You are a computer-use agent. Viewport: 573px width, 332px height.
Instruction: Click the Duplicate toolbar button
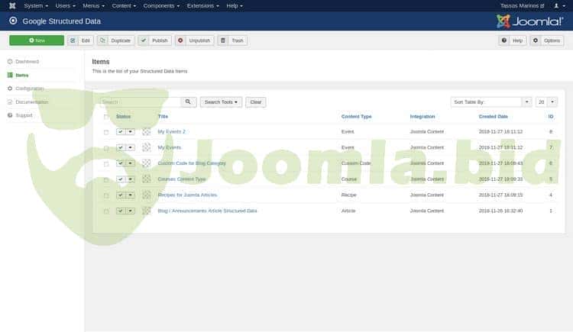115,40
